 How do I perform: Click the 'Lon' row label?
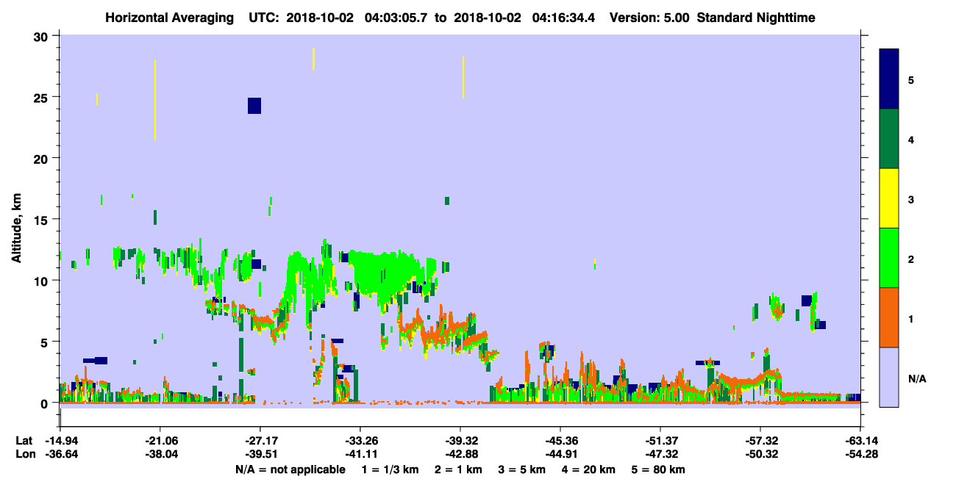[24, 455]
